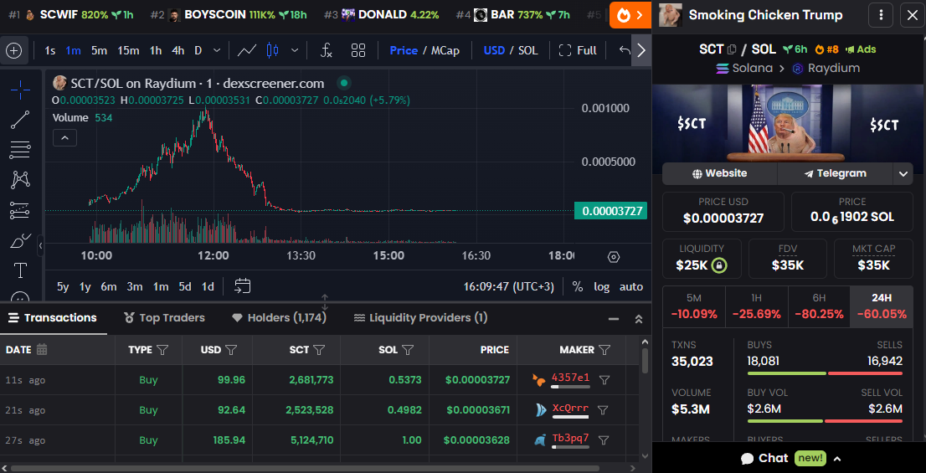Viewport: 926px width, 473px height.
Task: Open the Telegram link button
Action: [x=835, y=173]
